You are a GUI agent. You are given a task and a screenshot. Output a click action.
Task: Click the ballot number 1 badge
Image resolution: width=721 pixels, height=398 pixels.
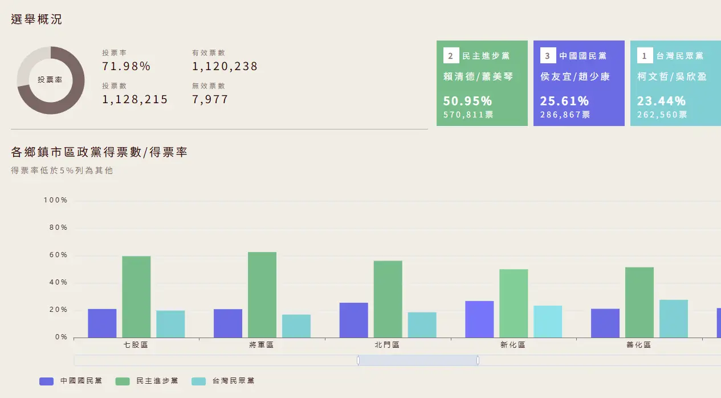[645, 56]
